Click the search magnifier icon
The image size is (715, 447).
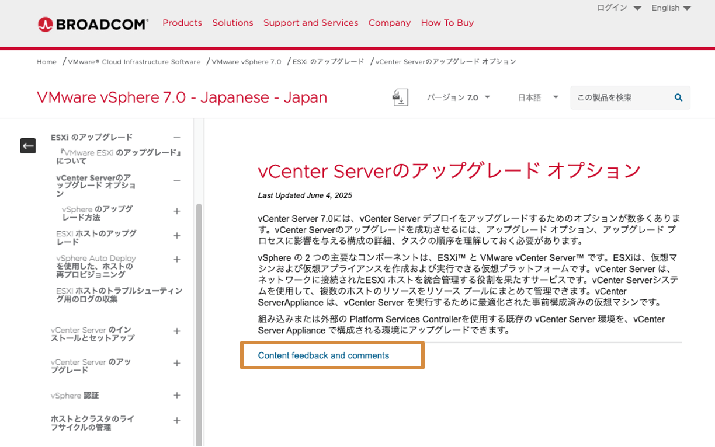coord(677,97)
